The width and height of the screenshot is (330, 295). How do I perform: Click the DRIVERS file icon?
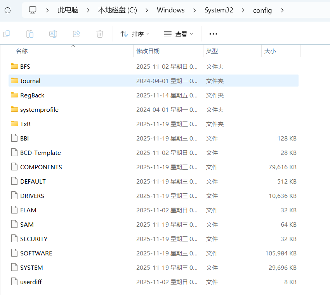[x=14, y=196]
